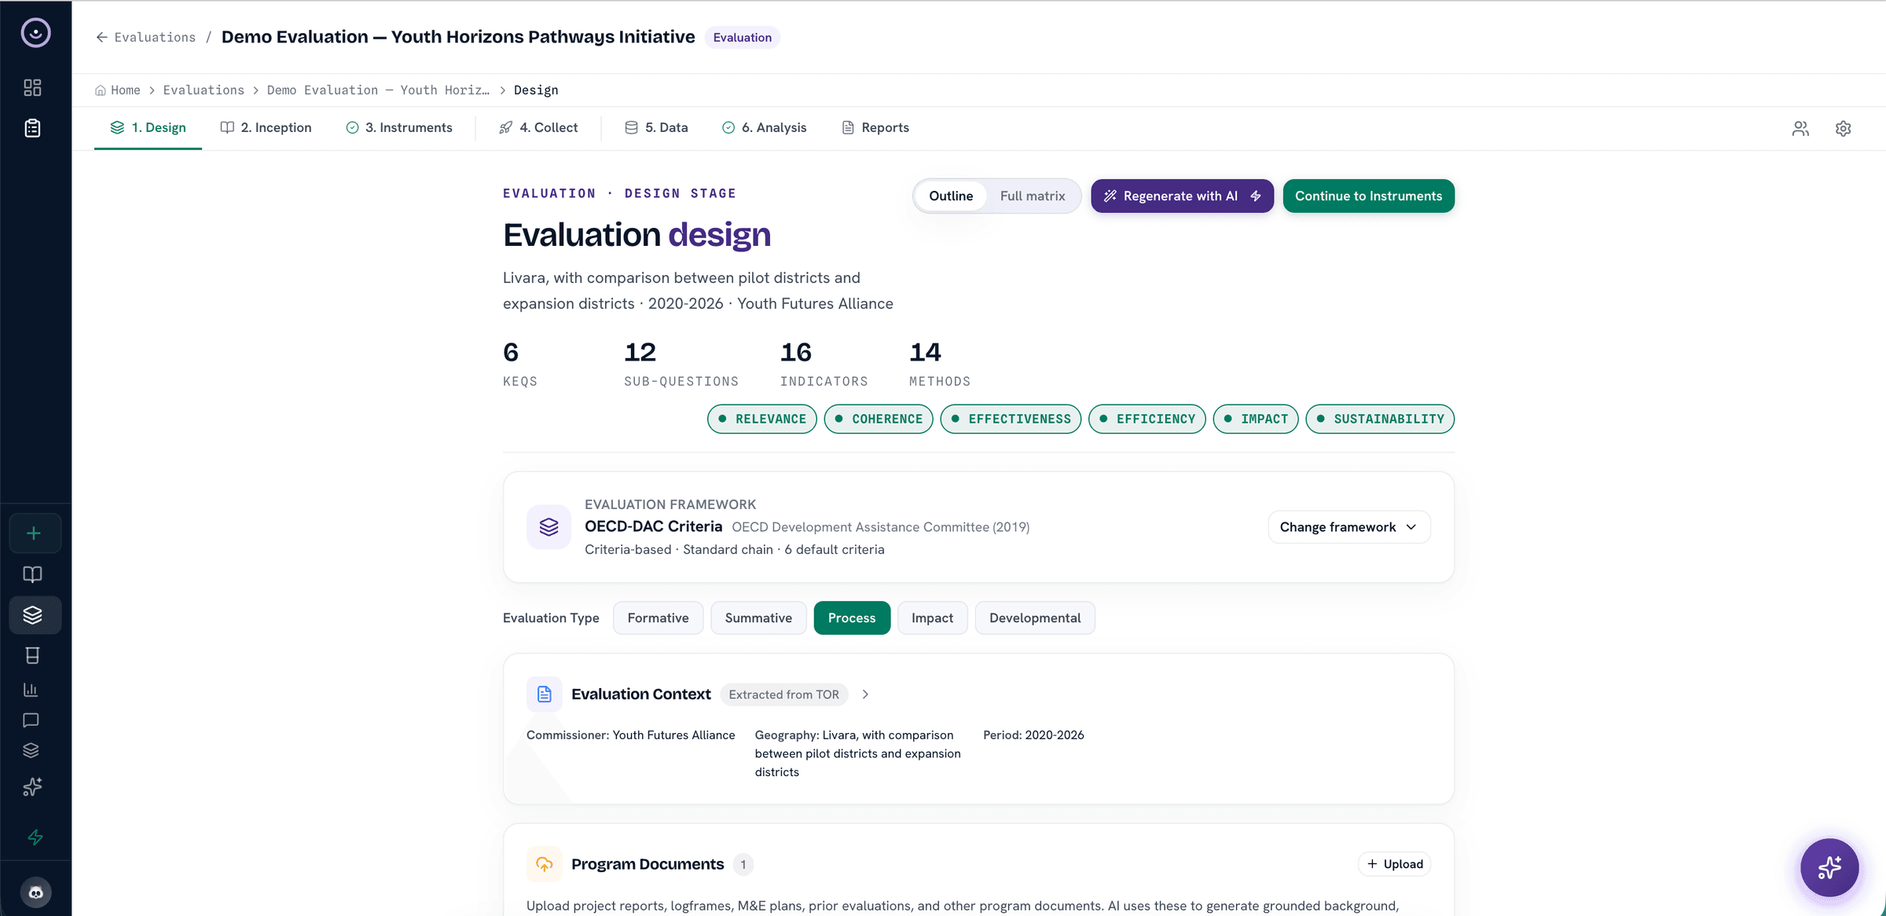Open the bar chart icon in sidebar
This screenshot has width=1886, height=916.
point(31,690)
